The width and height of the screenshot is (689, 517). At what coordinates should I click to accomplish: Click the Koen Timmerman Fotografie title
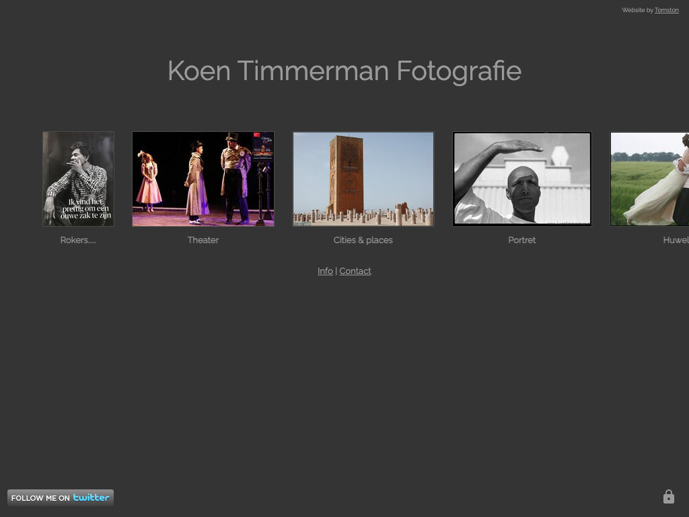[344, 71]
